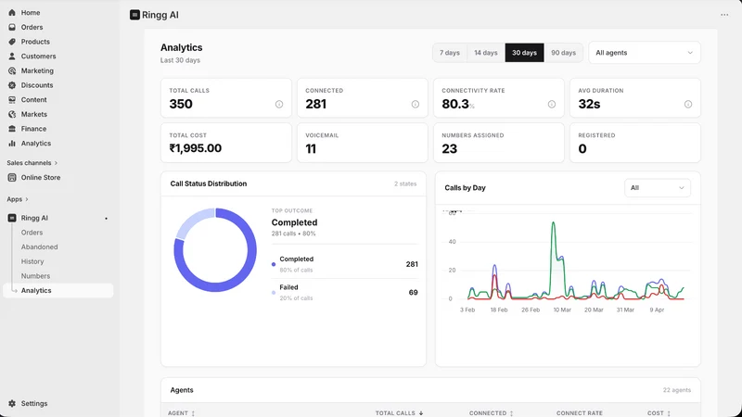The height and width of the screenshot is (417, 742).
Task: Click the '2 states' label
Action: point(405,183)
